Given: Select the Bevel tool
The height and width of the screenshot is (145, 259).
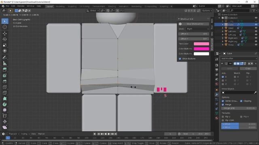Looking at the screenshot, I should tap(4, 81).
